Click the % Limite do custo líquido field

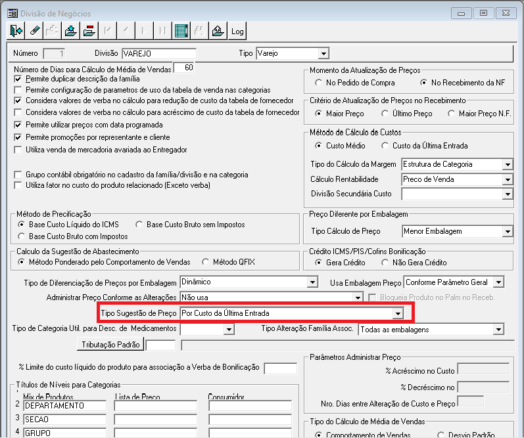280,368
